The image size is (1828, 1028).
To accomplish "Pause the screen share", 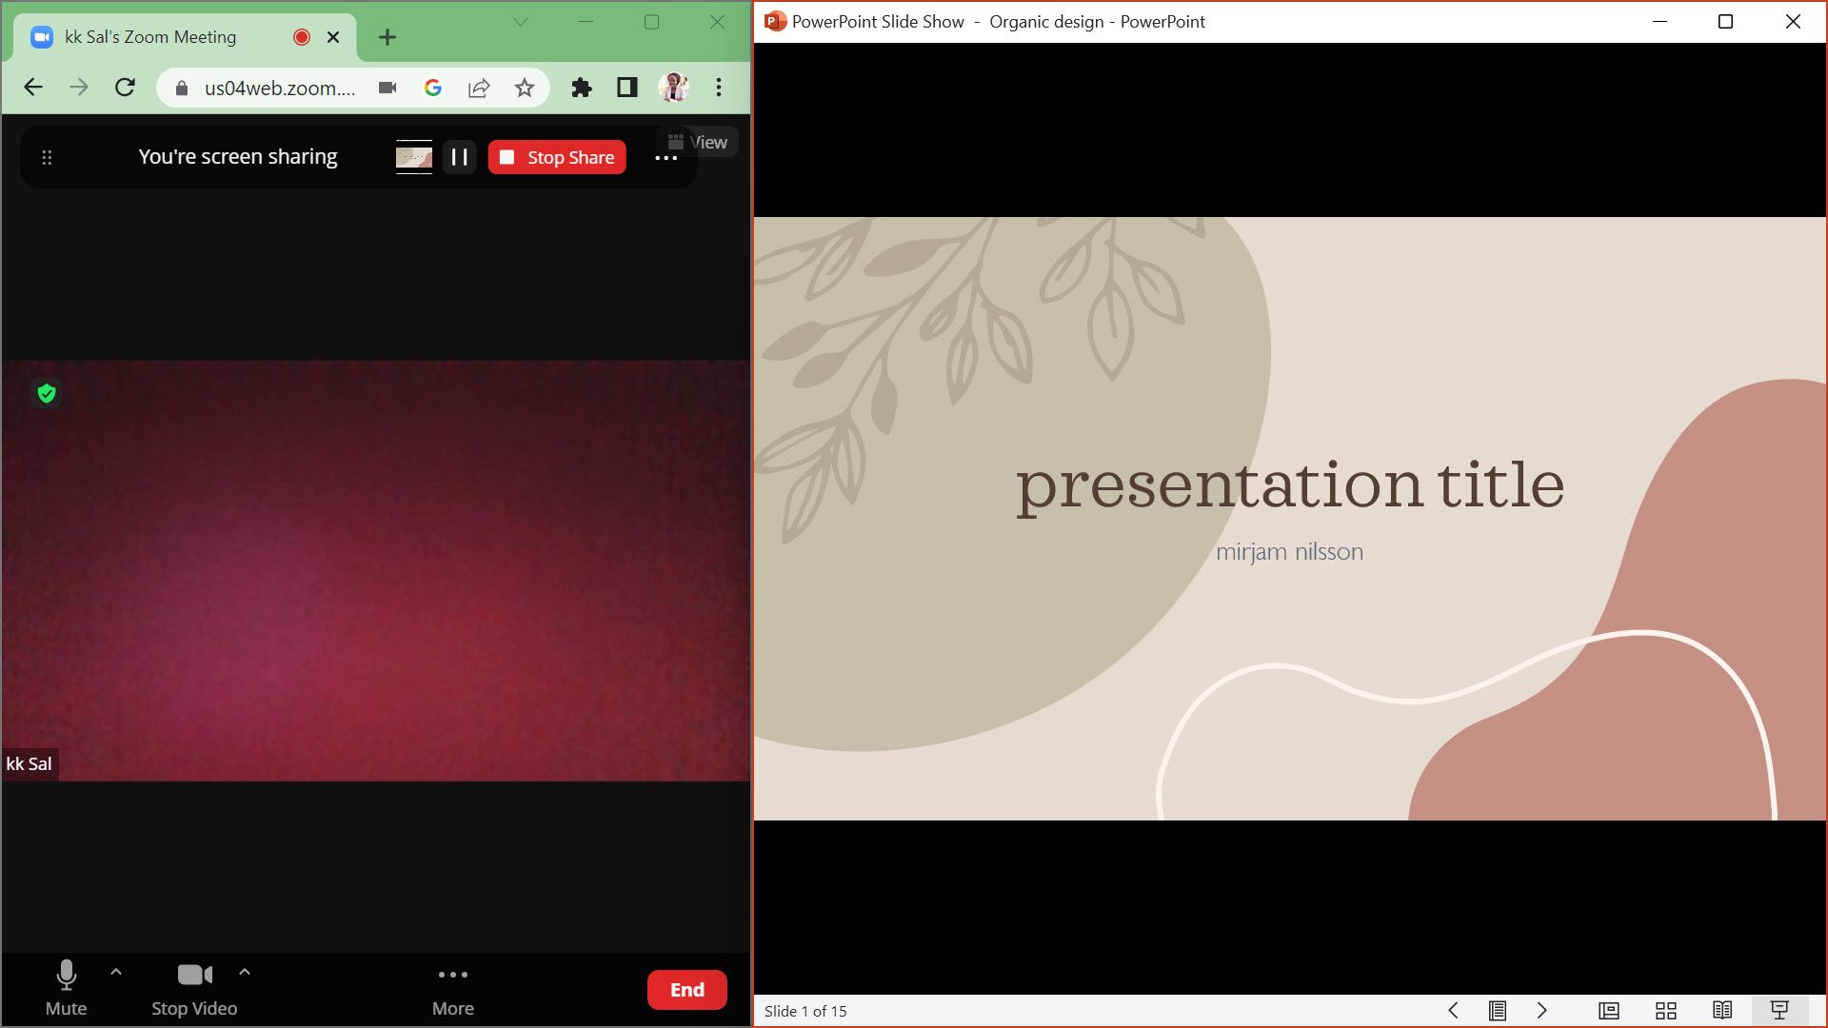I will 459,157.
